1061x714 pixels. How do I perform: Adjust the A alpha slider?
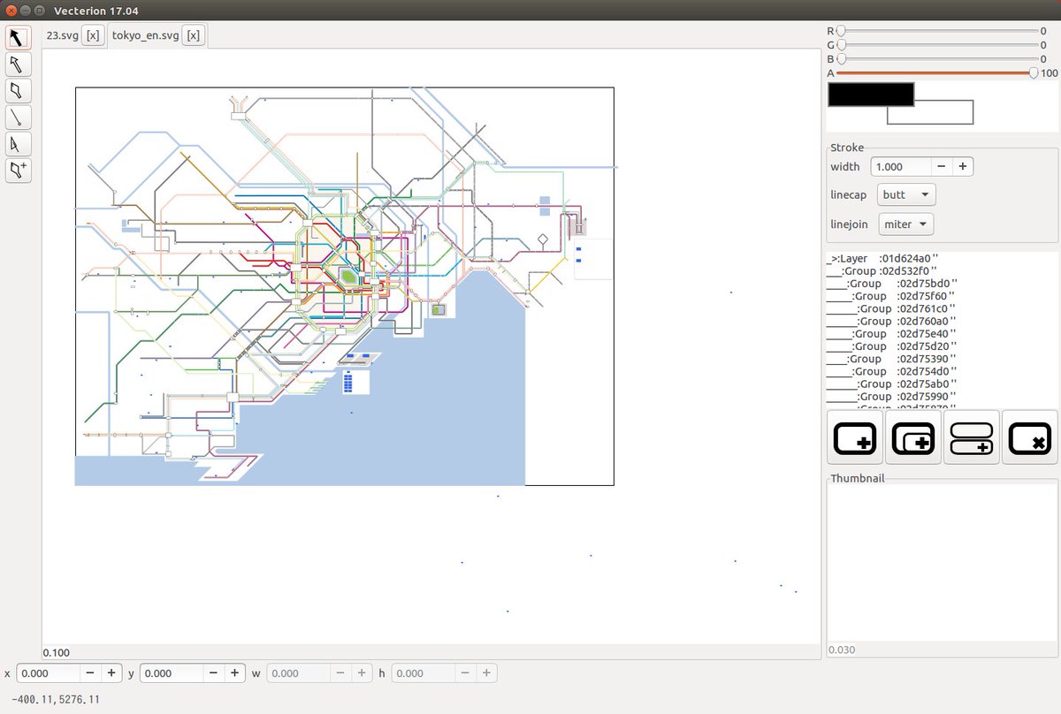(x=937, y=72)
